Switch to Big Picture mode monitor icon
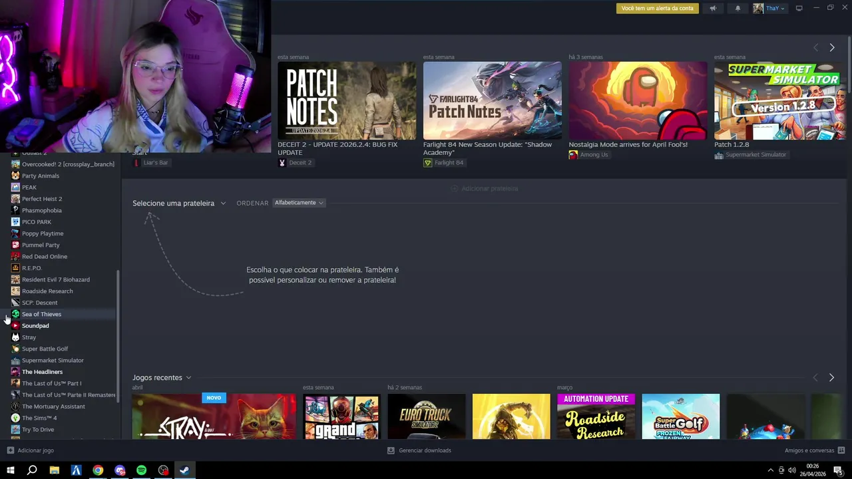 tap(799, 9)
